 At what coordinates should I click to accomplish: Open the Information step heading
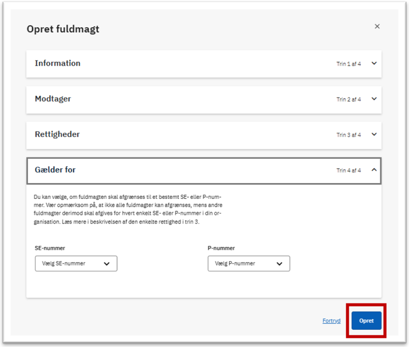point(58,63)
